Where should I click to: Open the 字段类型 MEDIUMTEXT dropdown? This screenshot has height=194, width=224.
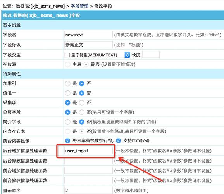pos(97,55)
